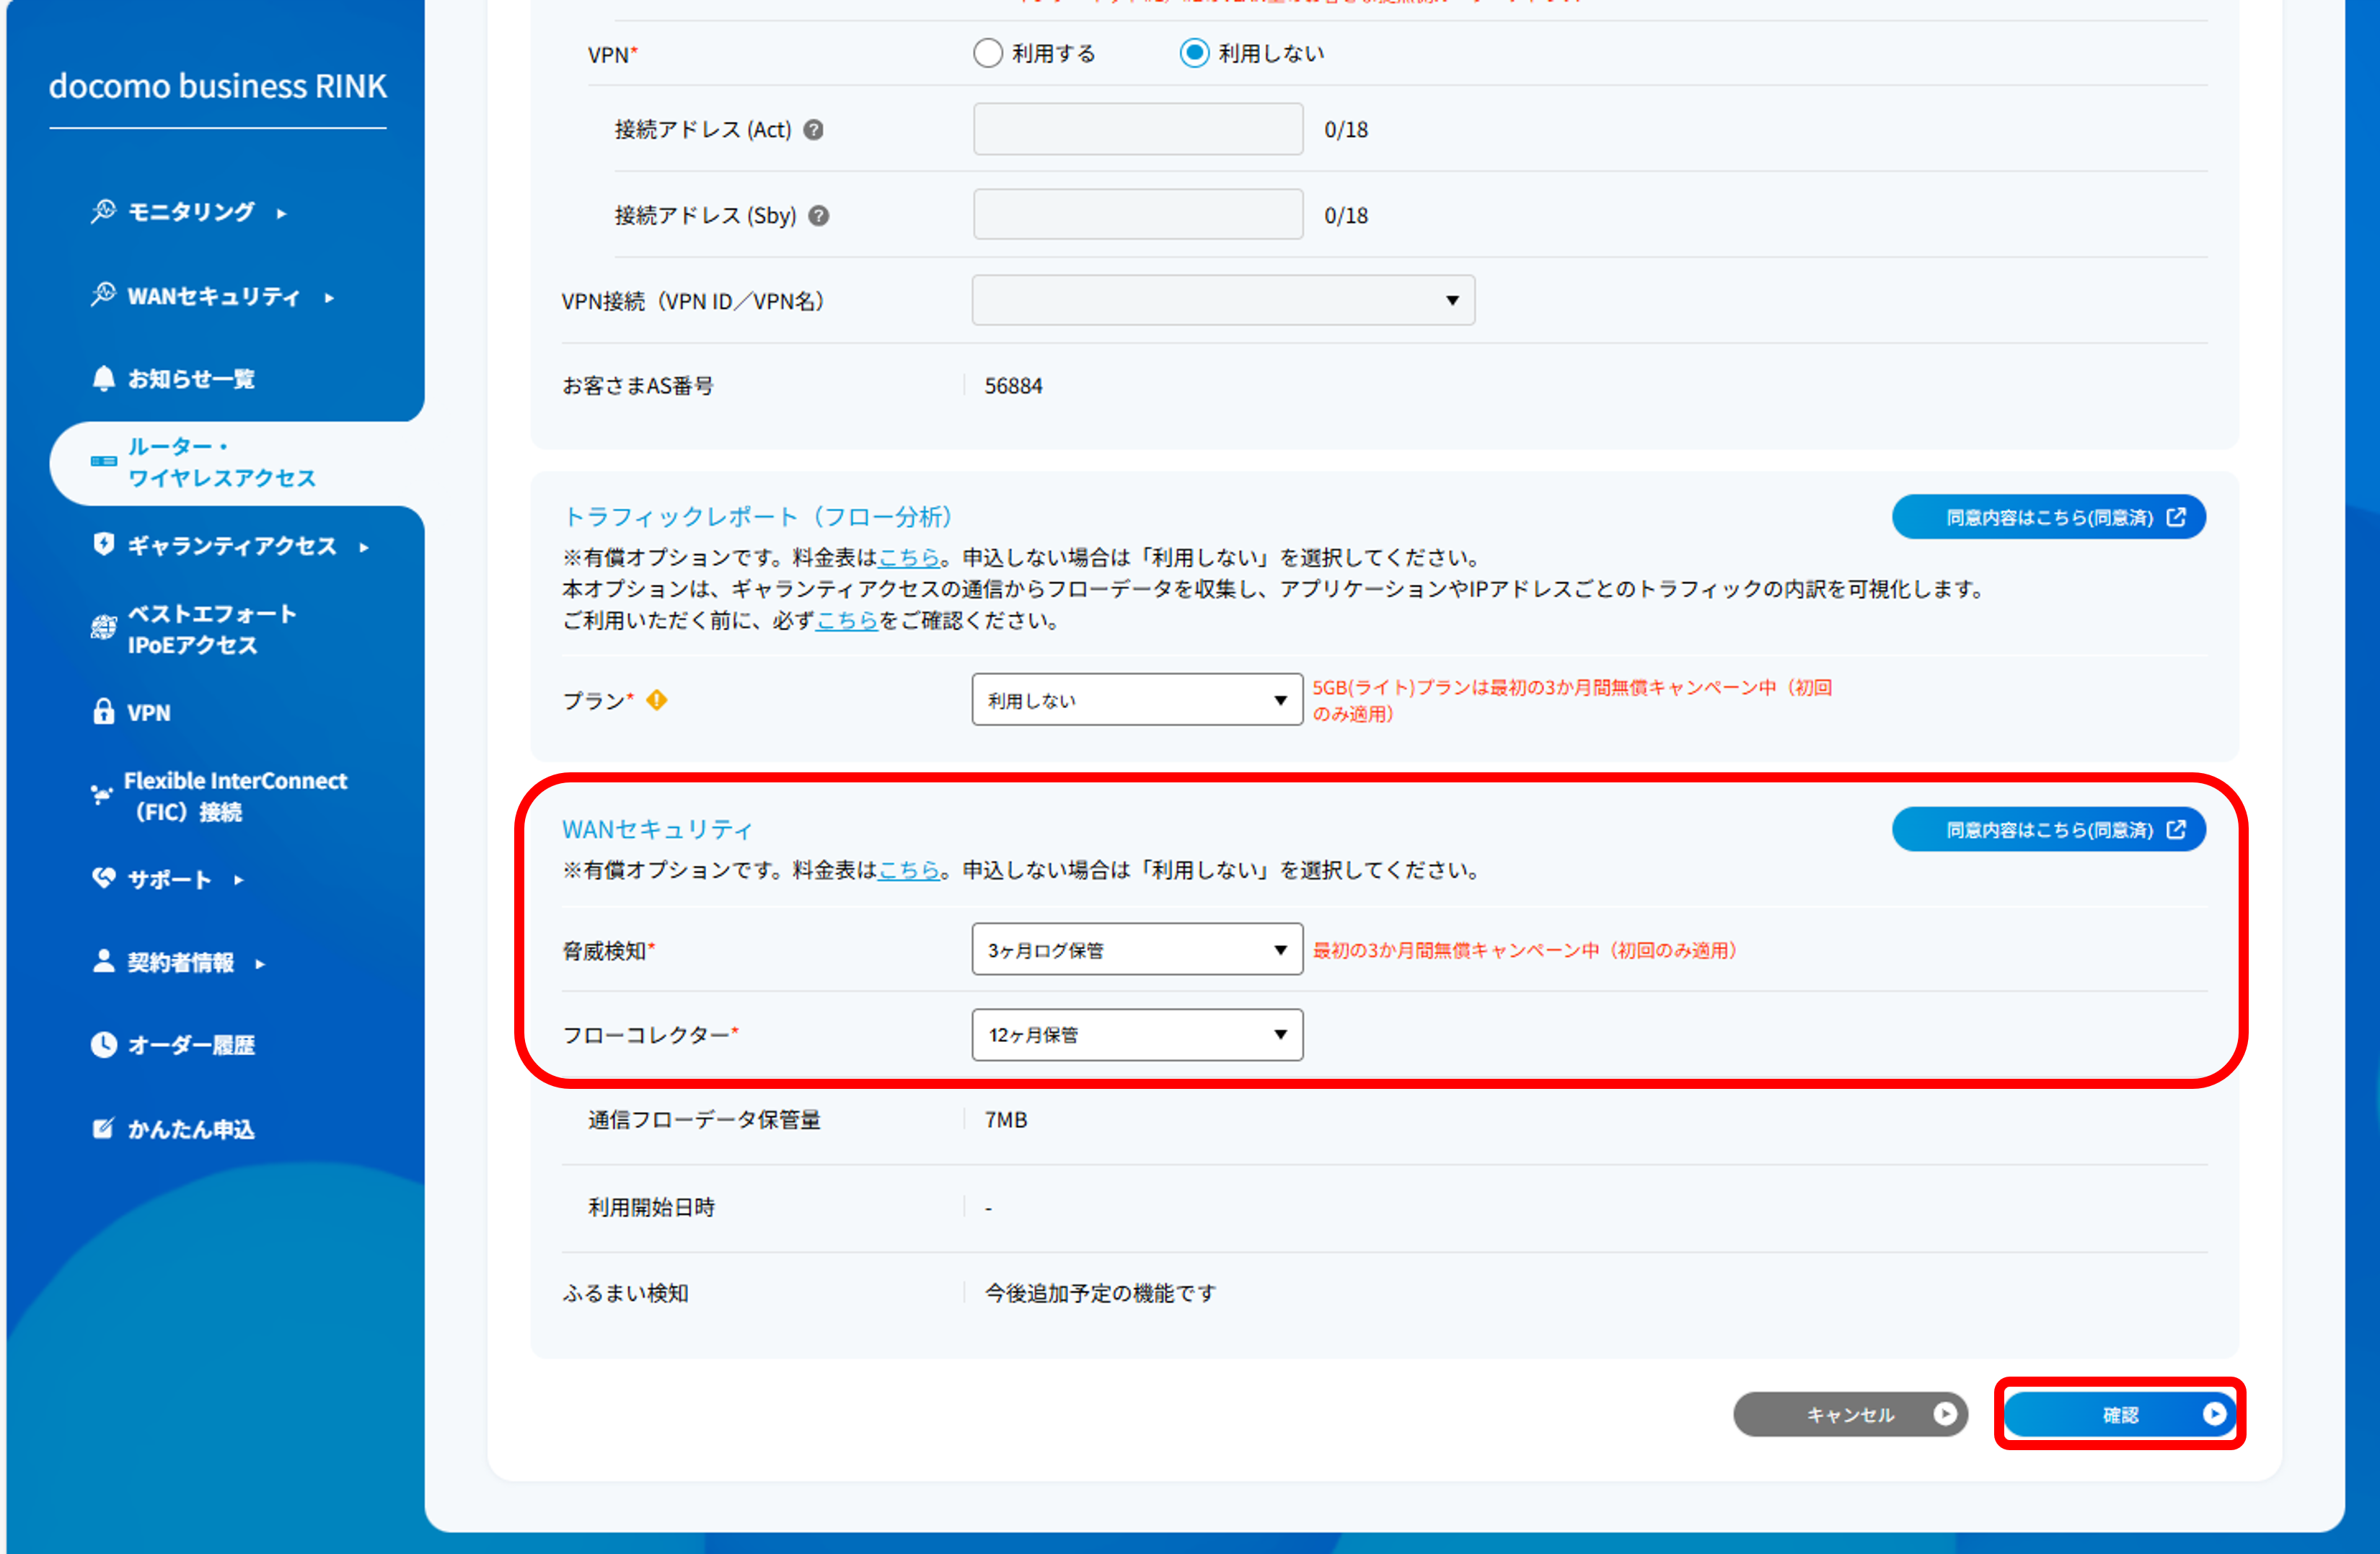2380x1554 pixels.
Task: Click help icon next to 接続アドレス (Act)
Action: 814,130
